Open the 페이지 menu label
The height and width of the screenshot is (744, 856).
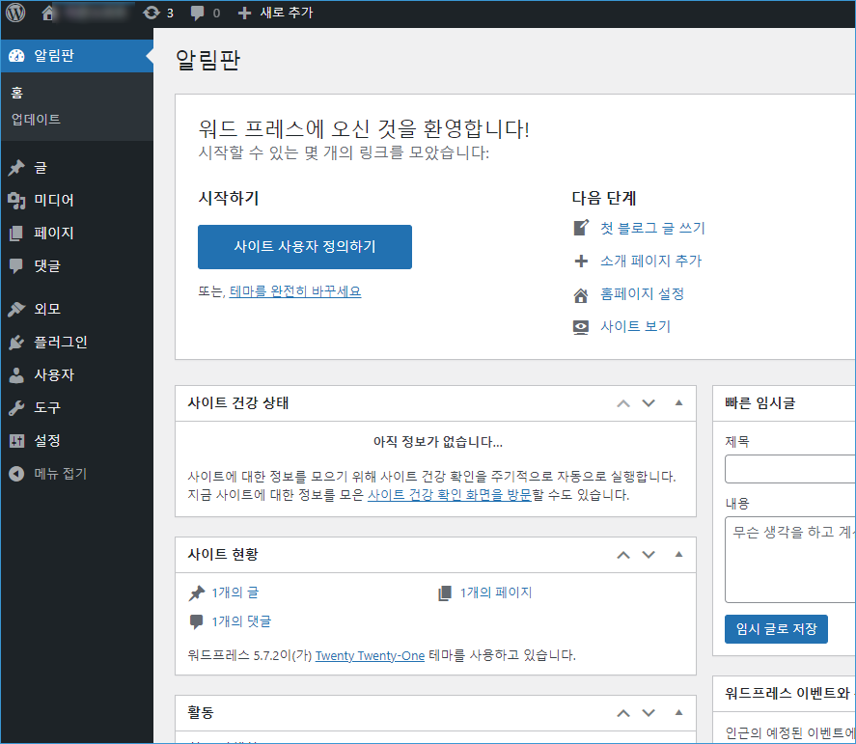(54, 234)
